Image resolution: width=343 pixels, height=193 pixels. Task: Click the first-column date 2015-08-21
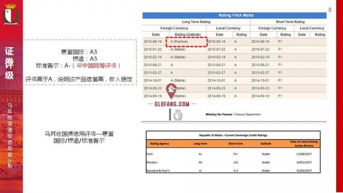click(153, 65)
